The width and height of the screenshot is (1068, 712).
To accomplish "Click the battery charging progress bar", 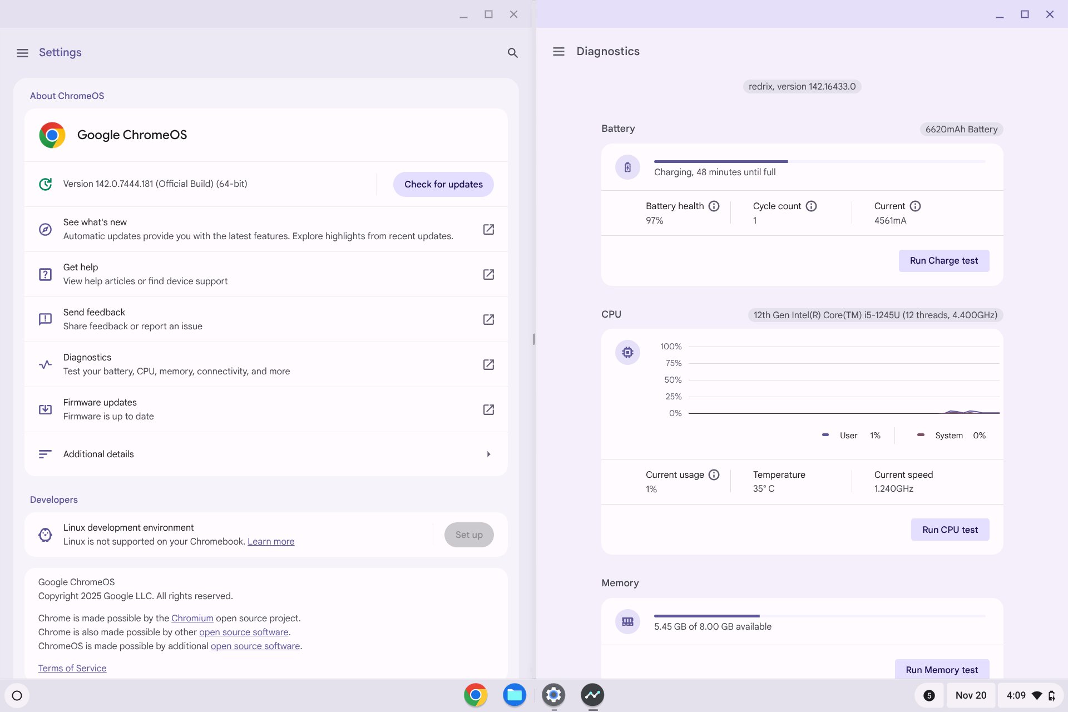I will pyautogui.click(x=819, y=161).
